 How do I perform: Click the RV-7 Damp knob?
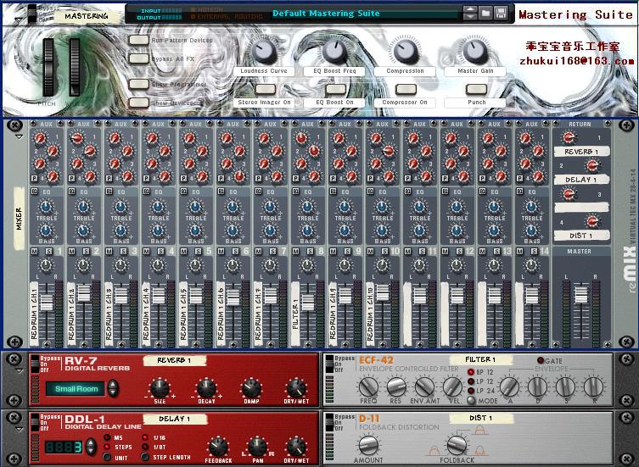tap(251, 387)
